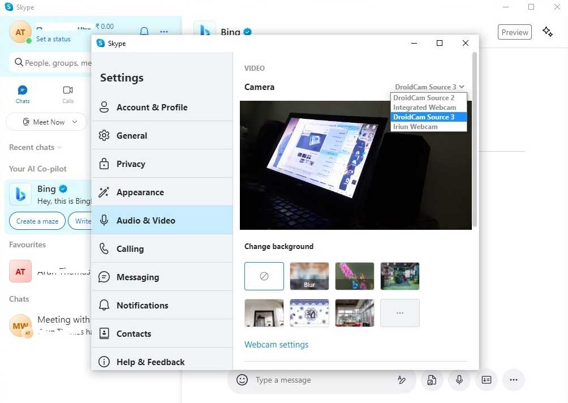Open Skype credit balance ₹ 0.00
Screen dimensions: 568x403
coord(104,26)
